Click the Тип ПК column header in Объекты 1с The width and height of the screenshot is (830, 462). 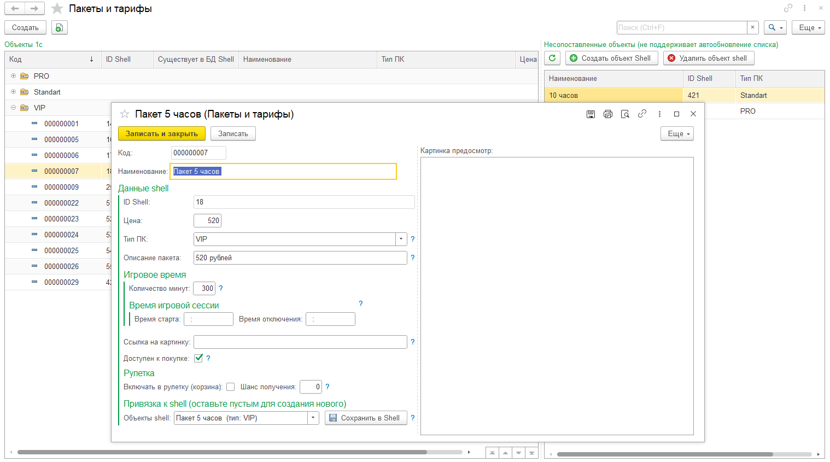tap(446, 59)
